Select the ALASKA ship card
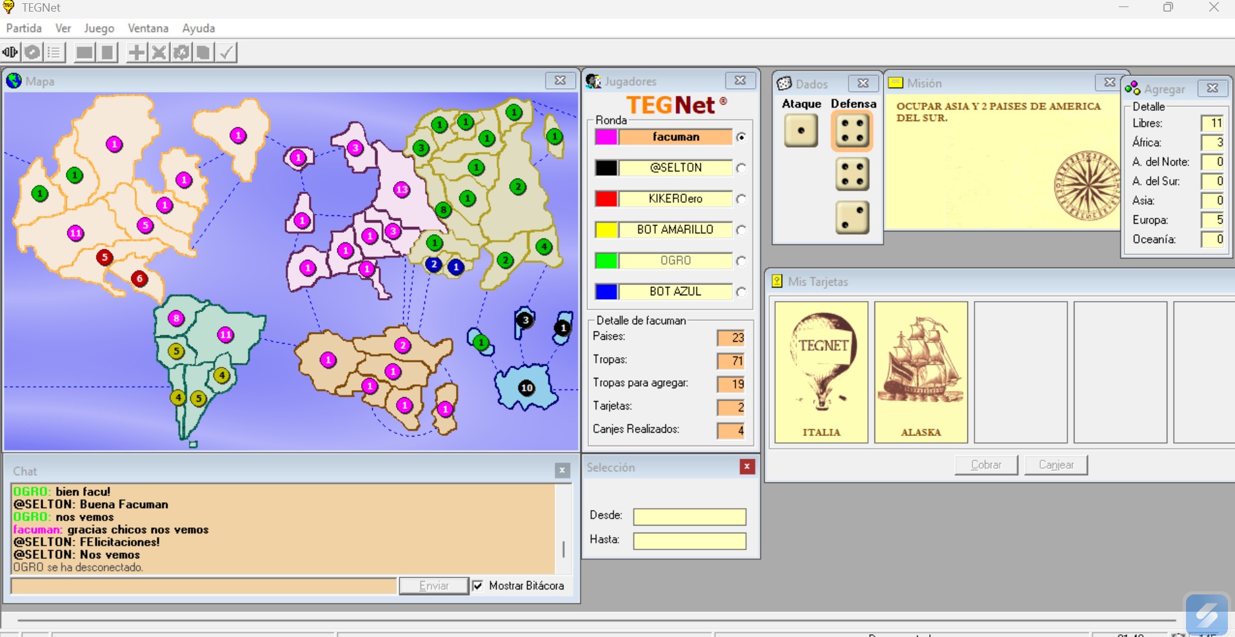Viewport: 1235px width, 637px height. (921, 372)
